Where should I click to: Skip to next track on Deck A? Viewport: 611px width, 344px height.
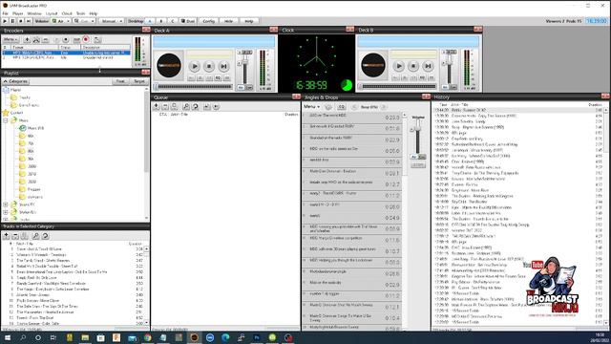(223, 66)
